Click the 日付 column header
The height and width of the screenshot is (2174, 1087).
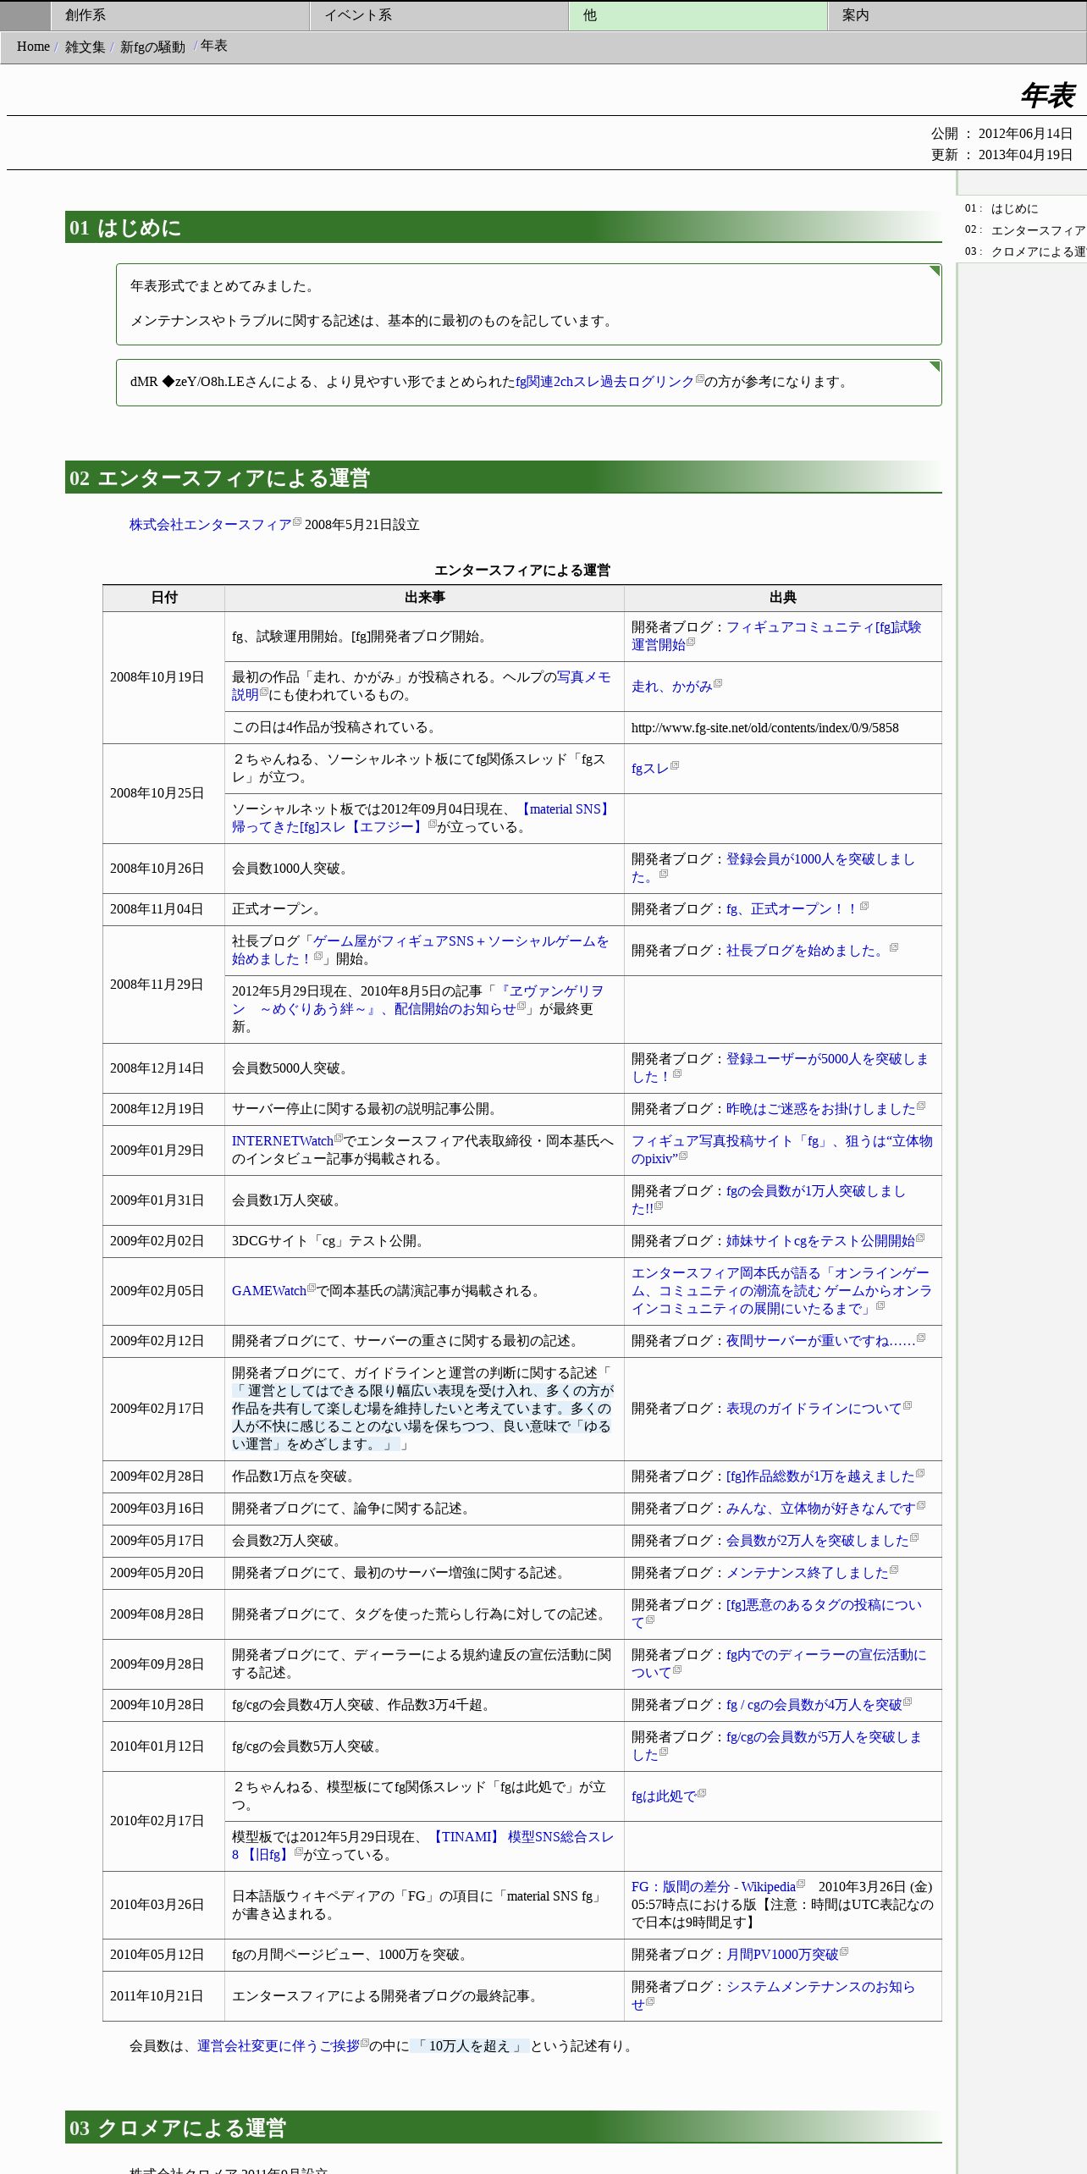pyautogui.click(x=164, y=598)
